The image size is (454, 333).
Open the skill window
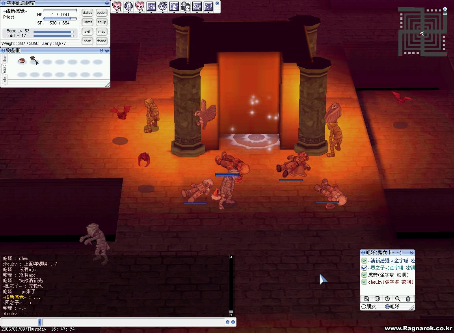pyautogui.click(x=87, y=32)
